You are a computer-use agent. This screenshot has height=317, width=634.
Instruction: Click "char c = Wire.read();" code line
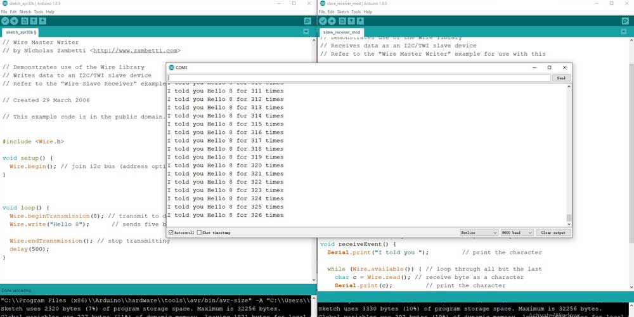click(x=373, y=278)
